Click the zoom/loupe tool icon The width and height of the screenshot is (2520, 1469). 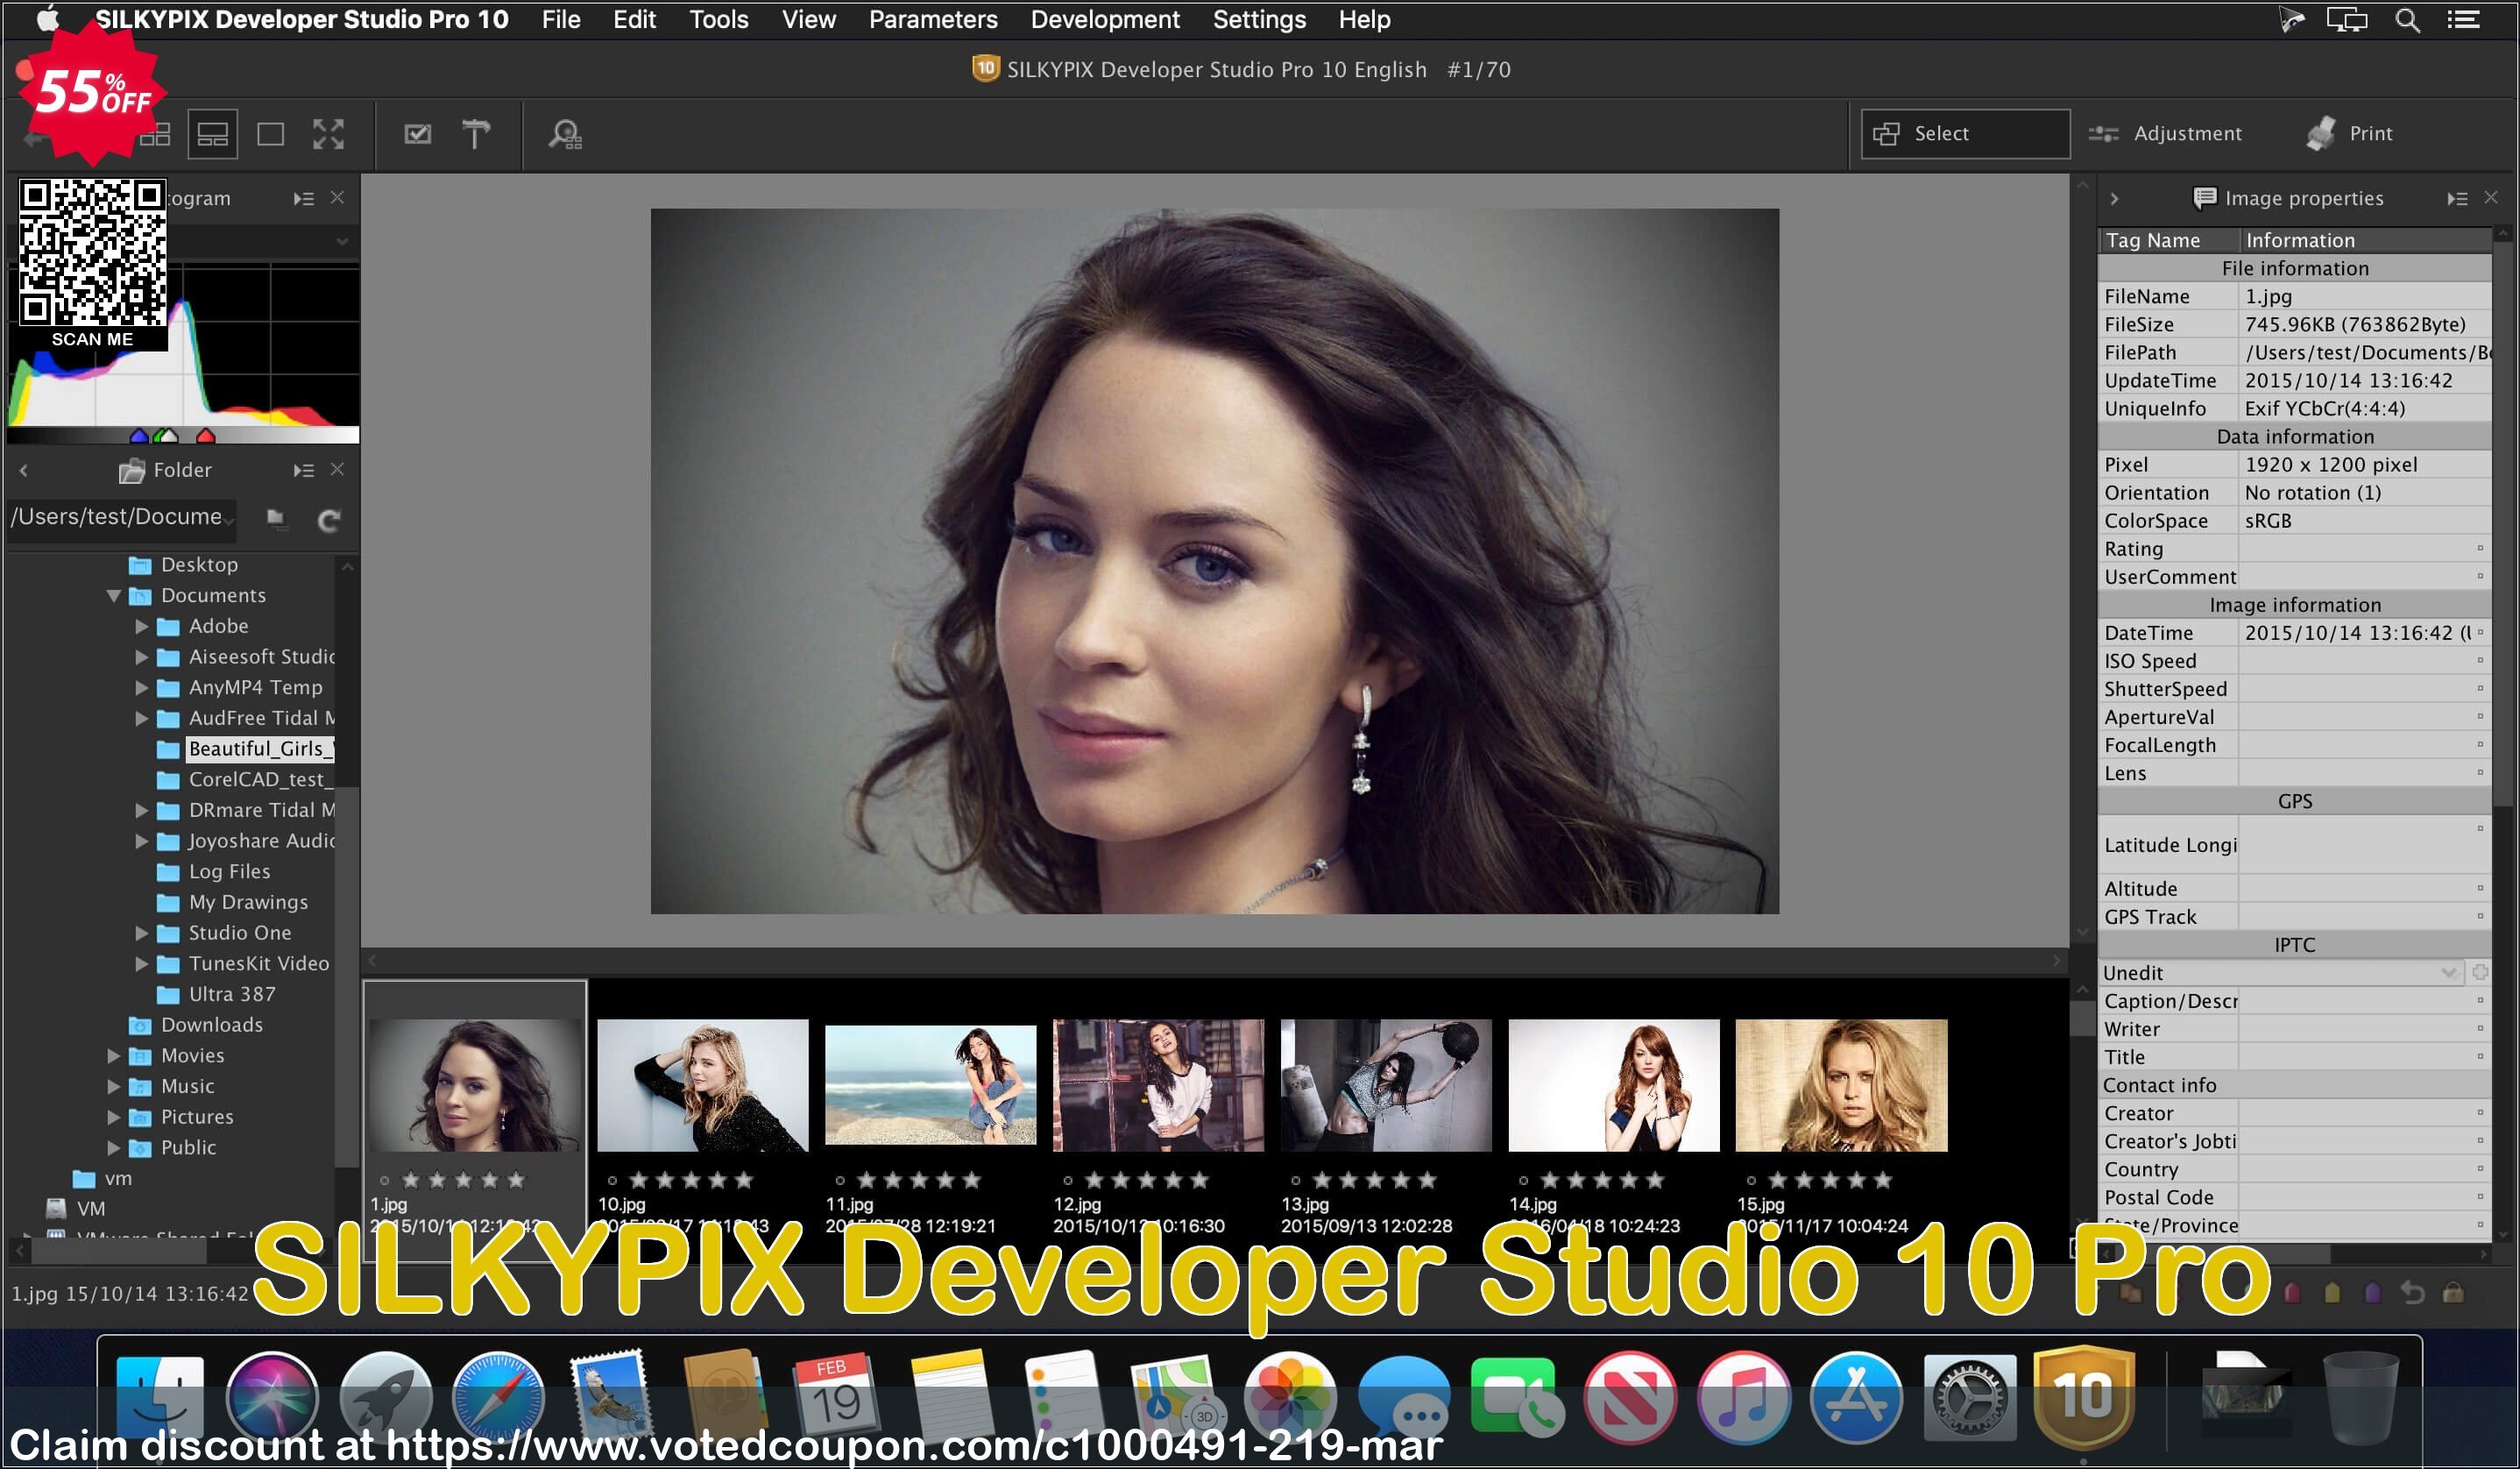568,133
